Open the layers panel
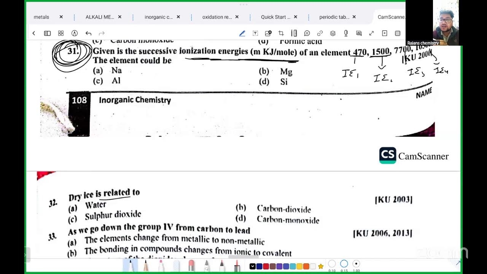This screenshot has height=274, width=487. (333, 33)
